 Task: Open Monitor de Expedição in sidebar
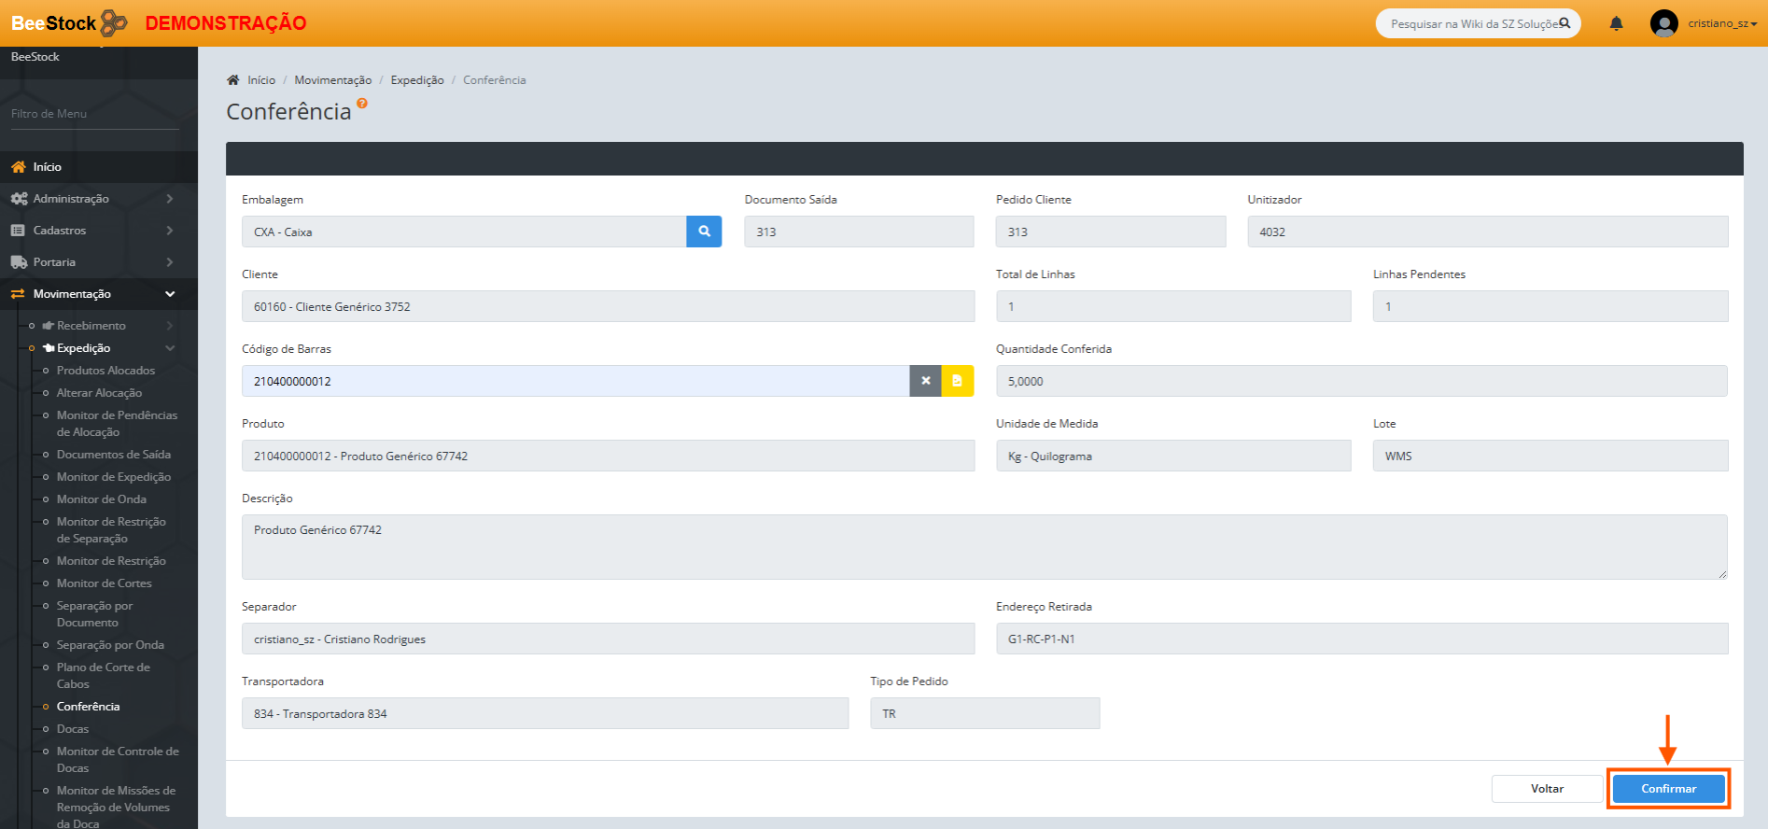(x=113, y=477)
